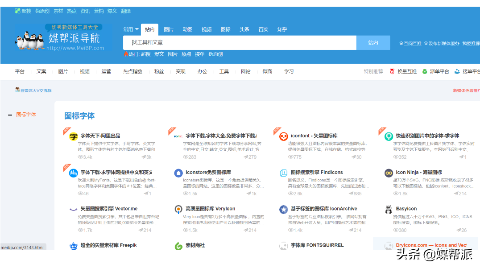Click the 换量互推 red icon
This screenshot has width=480, height=268.
[392, 71]
